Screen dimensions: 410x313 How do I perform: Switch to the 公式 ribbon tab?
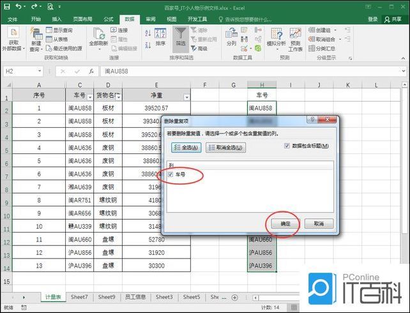[108, 19]
